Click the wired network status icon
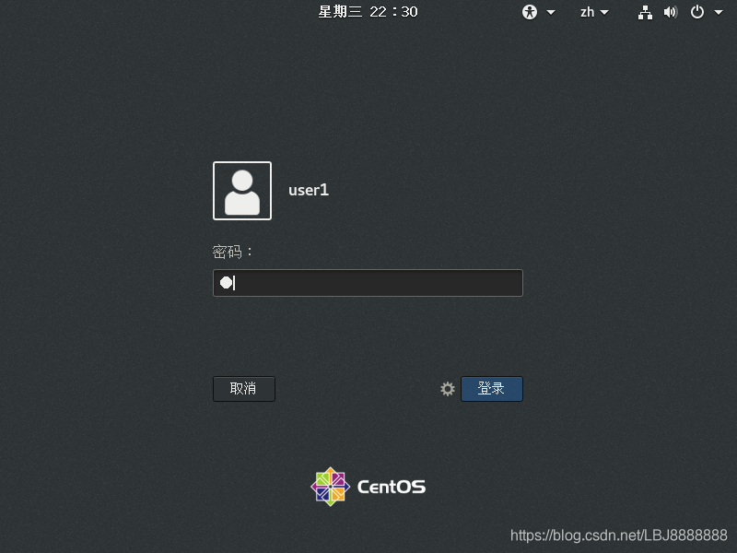Screen dimensions: 737x553 pyautogui.click(x=645, y=13)
